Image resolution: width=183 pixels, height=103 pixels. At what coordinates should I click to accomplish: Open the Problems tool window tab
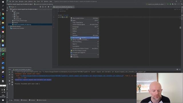click(x=24, y=100)
